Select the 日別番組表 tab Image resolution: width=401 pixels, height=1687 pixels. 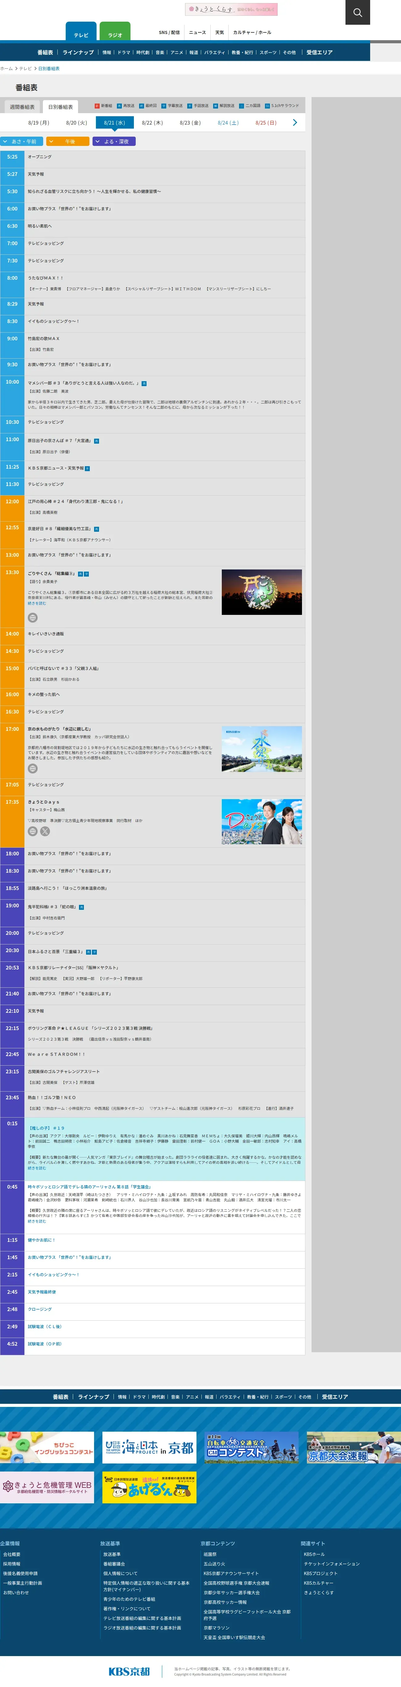(x=60, y=107)
